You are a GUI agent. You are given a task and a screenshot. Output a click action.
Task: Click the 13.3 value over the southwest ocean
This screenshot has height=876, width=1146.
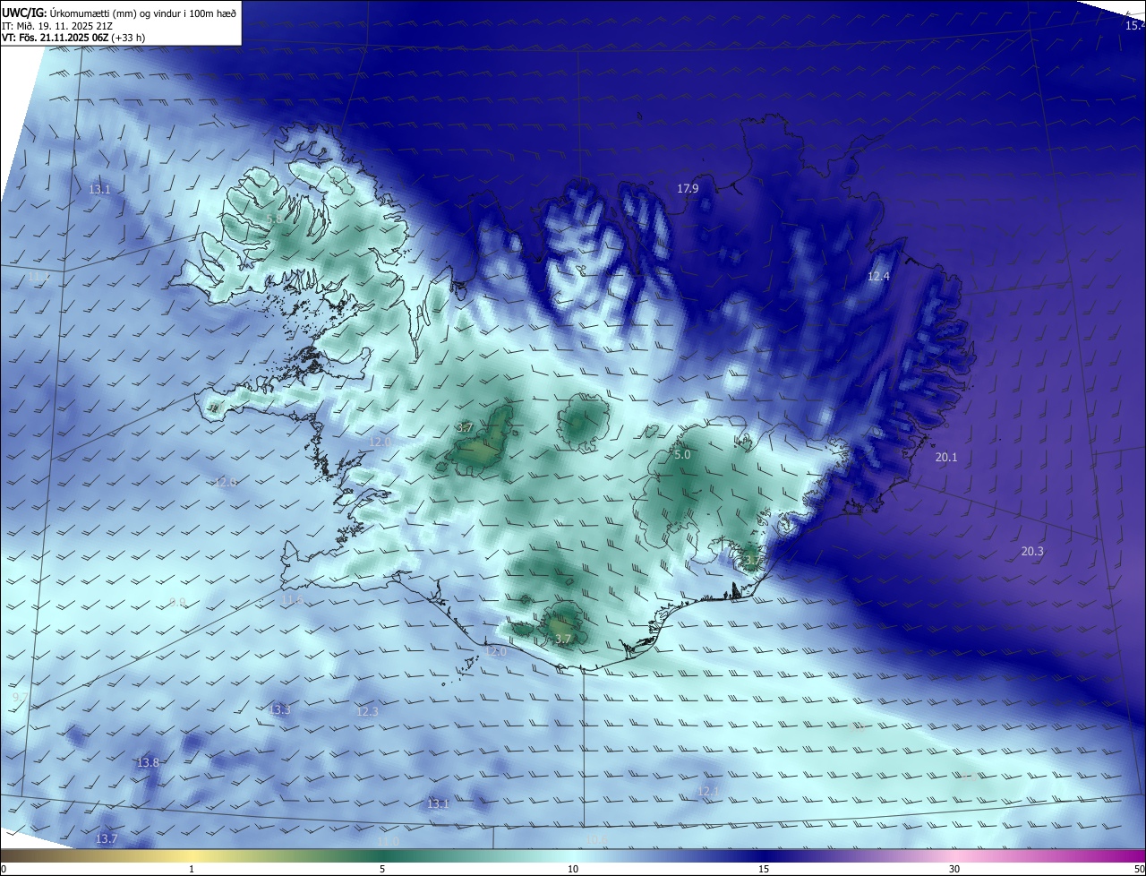(279, 709)
